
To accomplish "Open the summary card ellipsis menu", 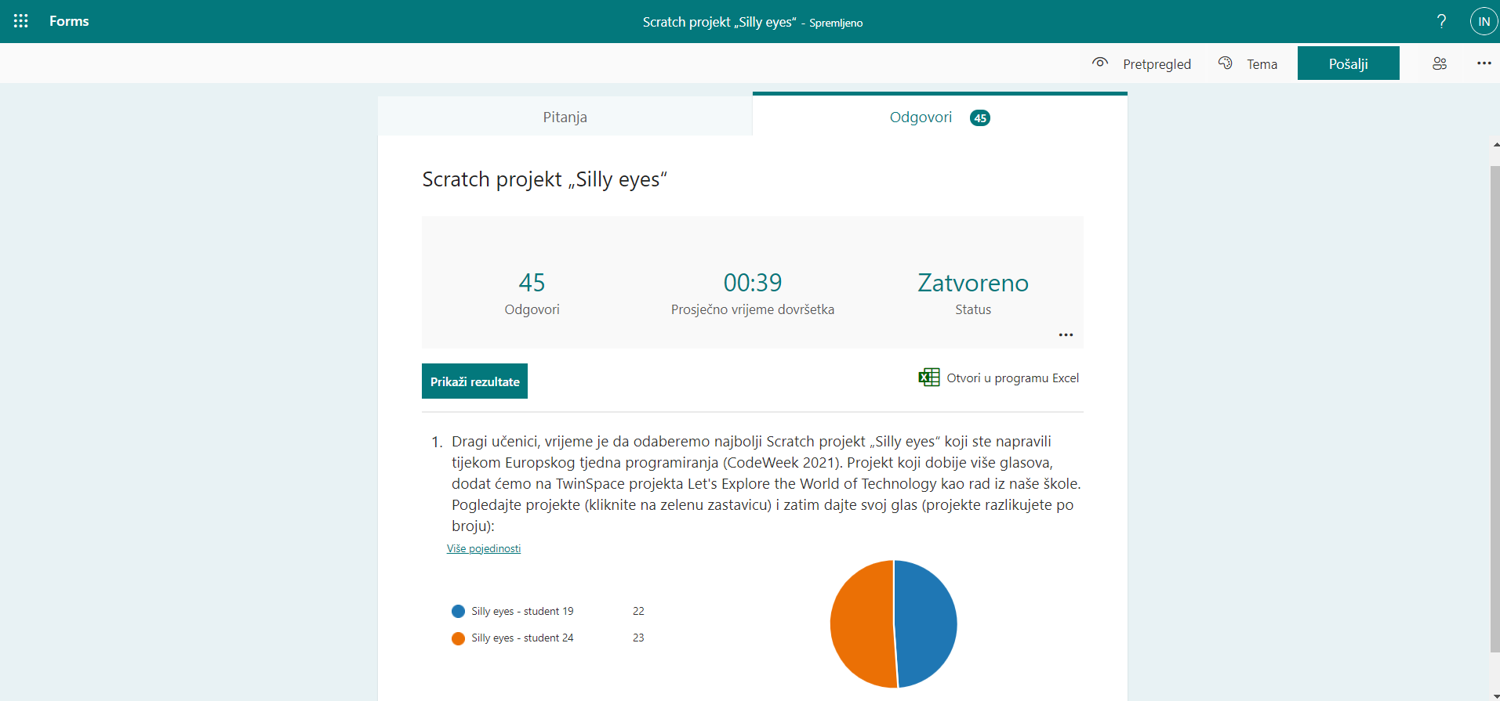I will pyautogui.click(x=1066, y=335).
